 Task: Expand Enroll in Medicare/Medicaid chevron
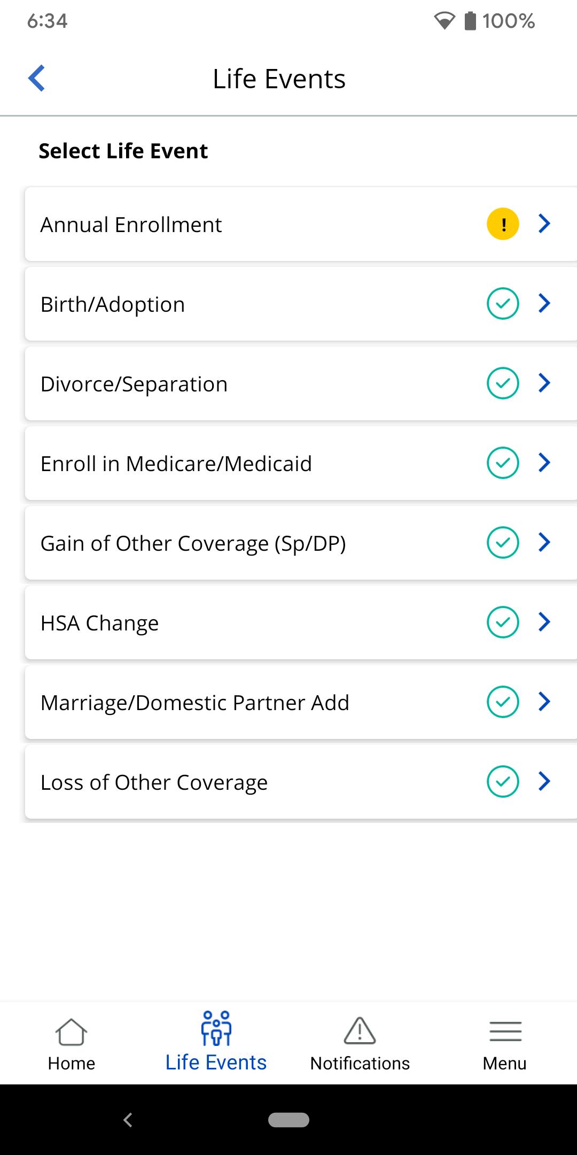coord(544,463)
